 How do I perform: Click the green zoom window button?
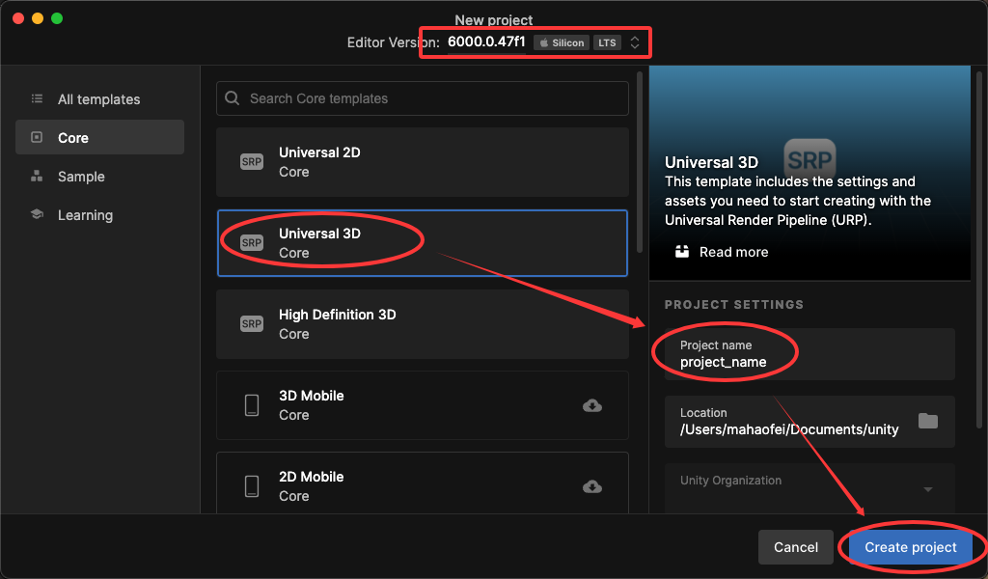coord(57,18)
